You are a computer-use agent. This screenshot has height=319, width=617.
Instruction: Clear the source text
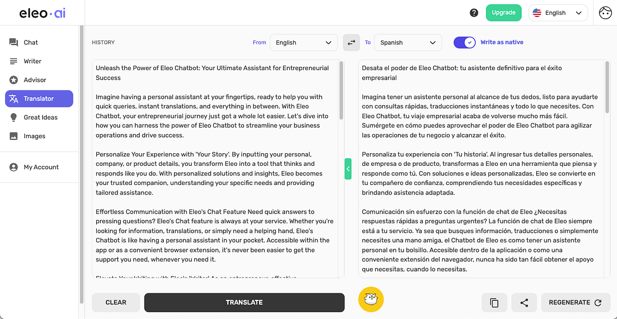coord(115,302)
